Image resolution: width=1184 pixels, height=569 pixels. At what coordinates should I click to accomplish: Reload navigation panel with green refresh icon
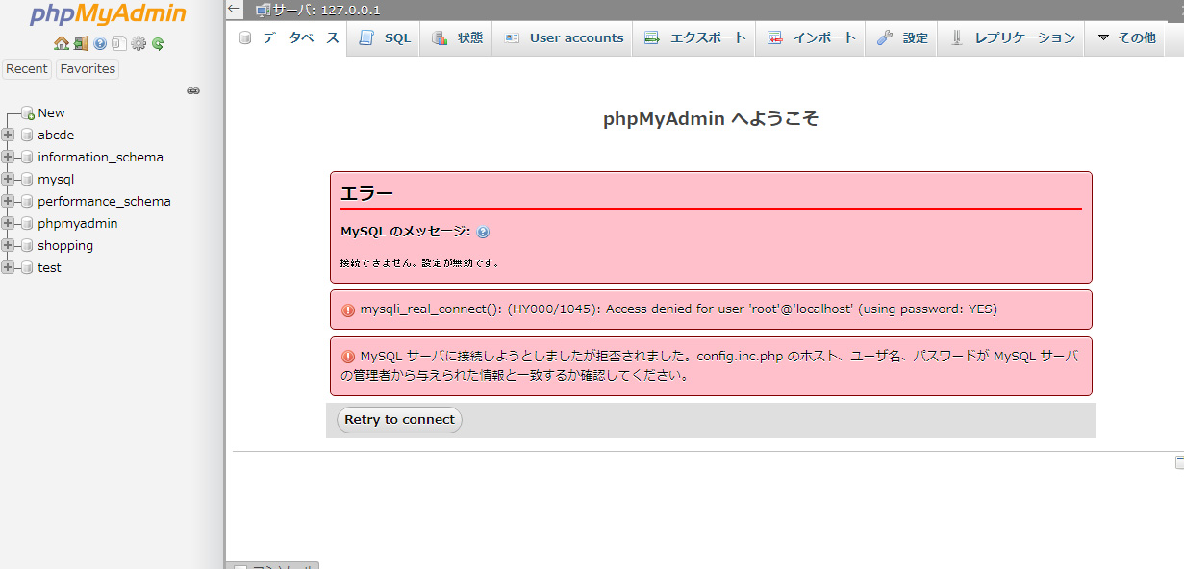158,43
